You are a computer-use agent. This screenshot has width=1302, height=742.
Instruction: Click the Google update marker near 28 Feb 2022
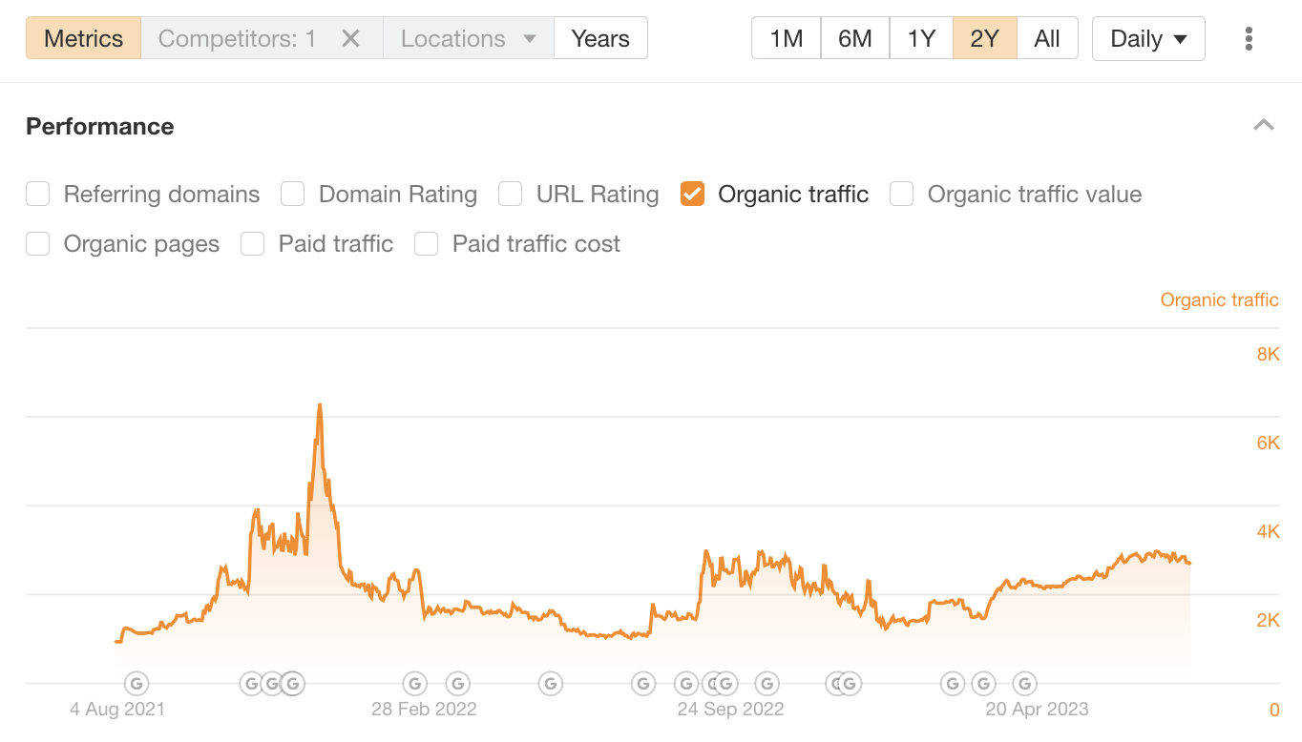point(414,683)
